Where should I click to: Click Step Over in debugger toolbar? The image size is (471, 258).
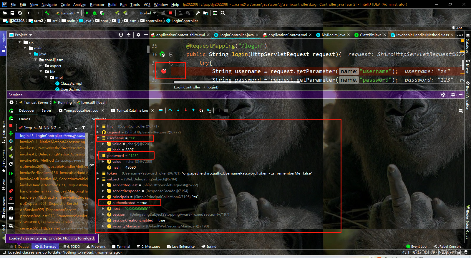tap(170, 110)
